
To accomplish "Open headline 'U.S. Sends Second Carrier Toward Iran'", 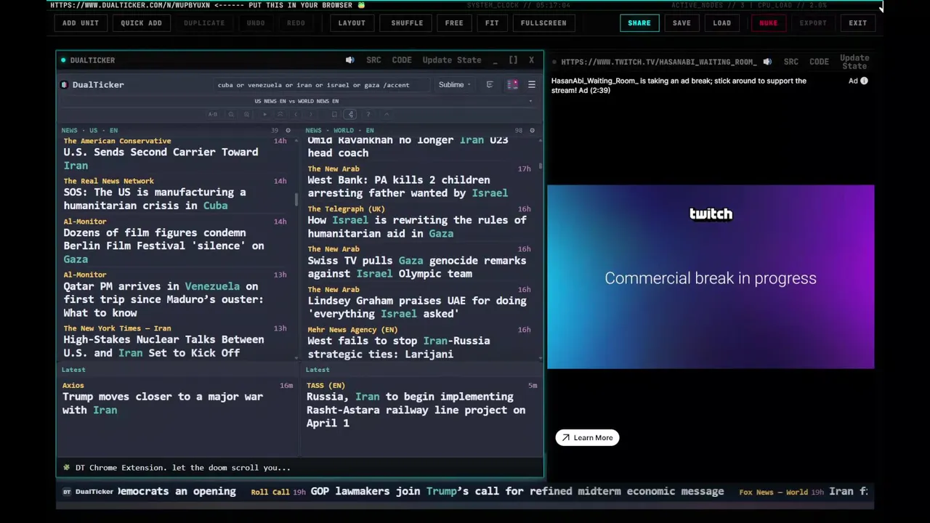I will pyautogui.click(x=161, y=159).
